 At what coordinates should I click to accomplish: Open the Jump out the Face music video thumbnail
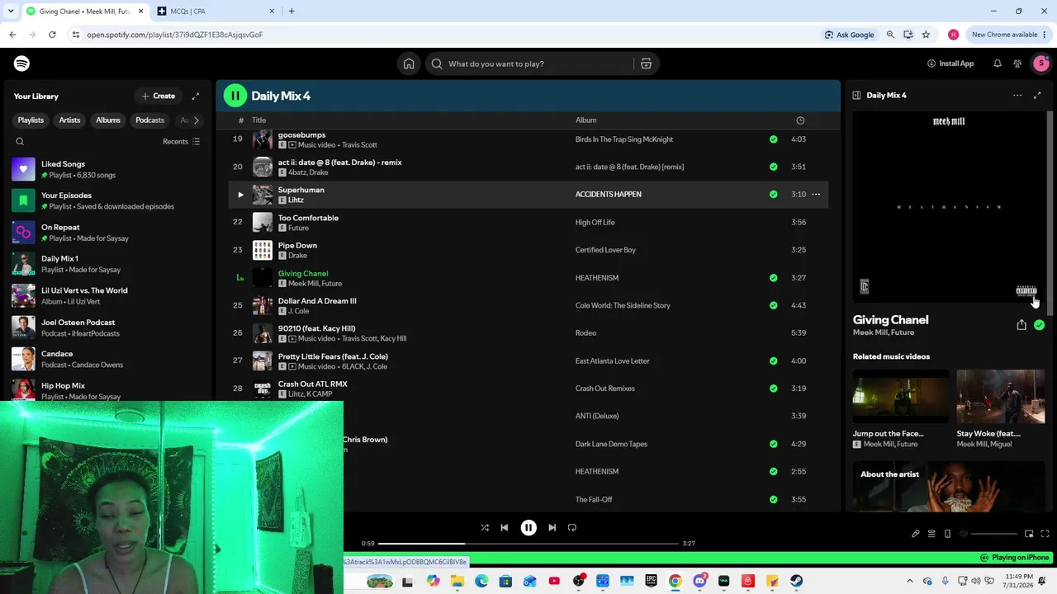coord(901,397)
